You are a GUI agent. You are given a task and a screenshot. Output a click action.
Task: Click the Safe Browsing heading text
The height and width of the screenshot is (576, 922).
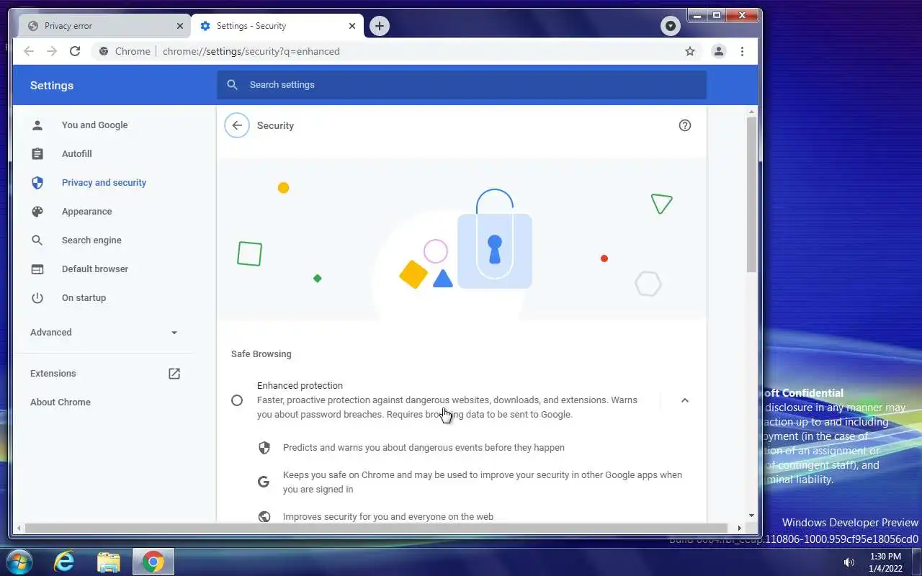coord(261,354)
